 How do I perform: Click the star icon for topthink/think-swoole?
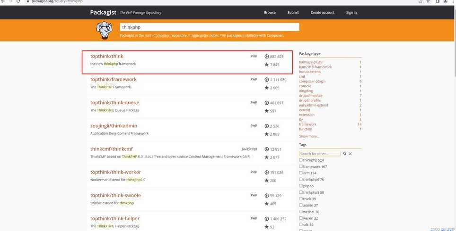coord(266,204)
